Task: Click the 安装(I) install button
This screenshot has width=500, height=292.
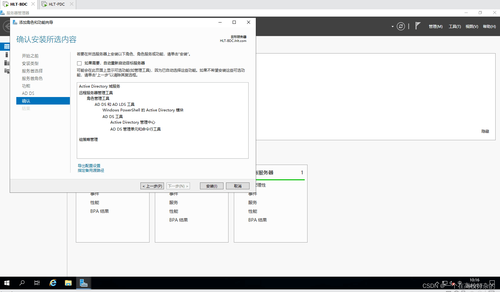Action: coord(212,186)
